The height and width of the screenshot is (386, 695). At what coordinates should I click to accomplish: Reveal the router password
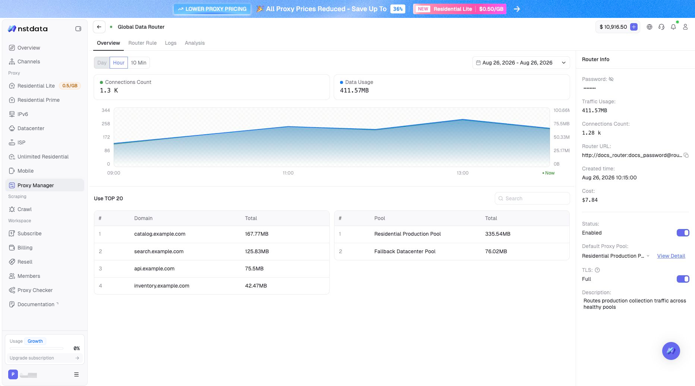click(x=611, y=79)
